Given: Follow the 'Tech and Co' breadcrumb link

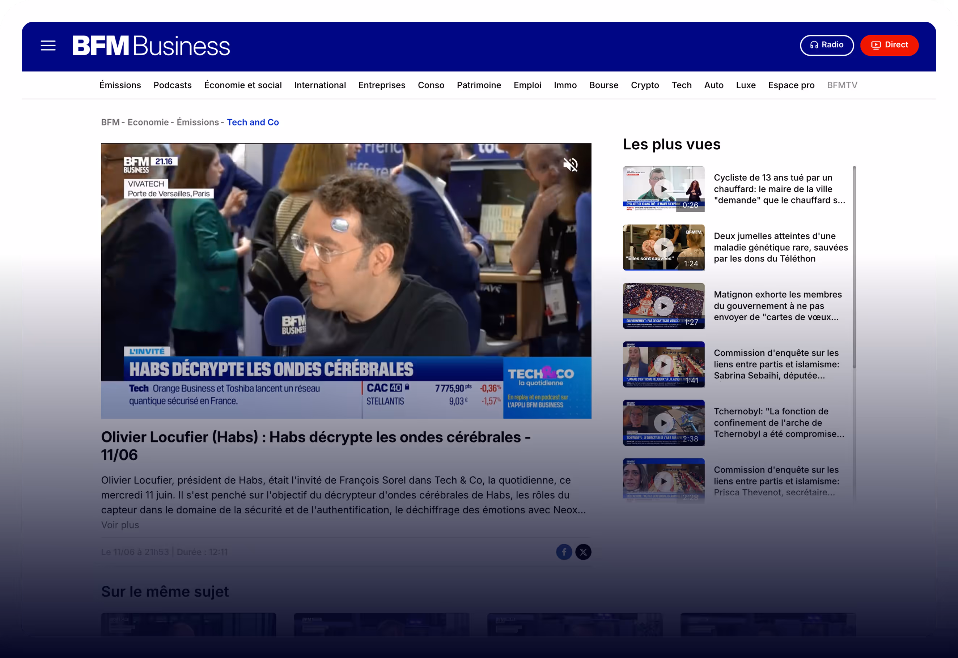Looking at the screenshot, I should [x=253, y=122].
